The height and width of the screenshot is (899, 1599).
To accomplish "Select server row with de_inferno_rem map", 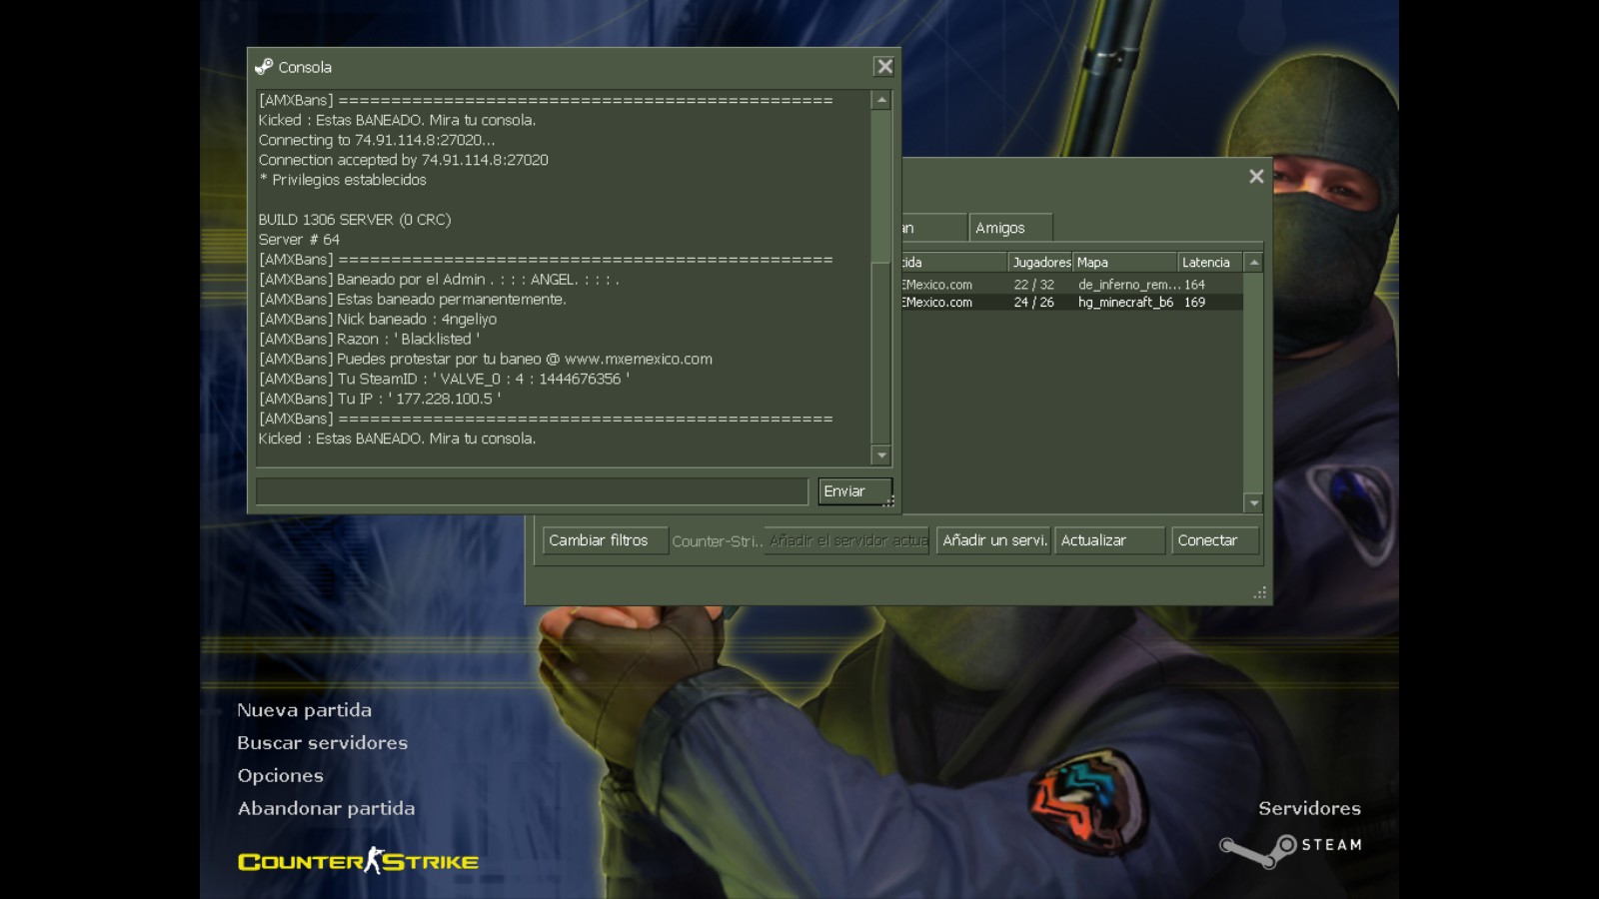I will (x=1072, y=285).
